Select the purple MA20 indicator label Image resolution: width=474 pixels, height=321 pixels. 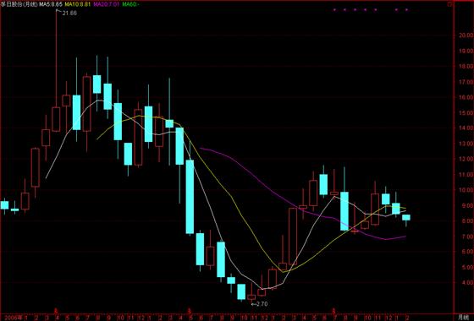click(106, 4)
